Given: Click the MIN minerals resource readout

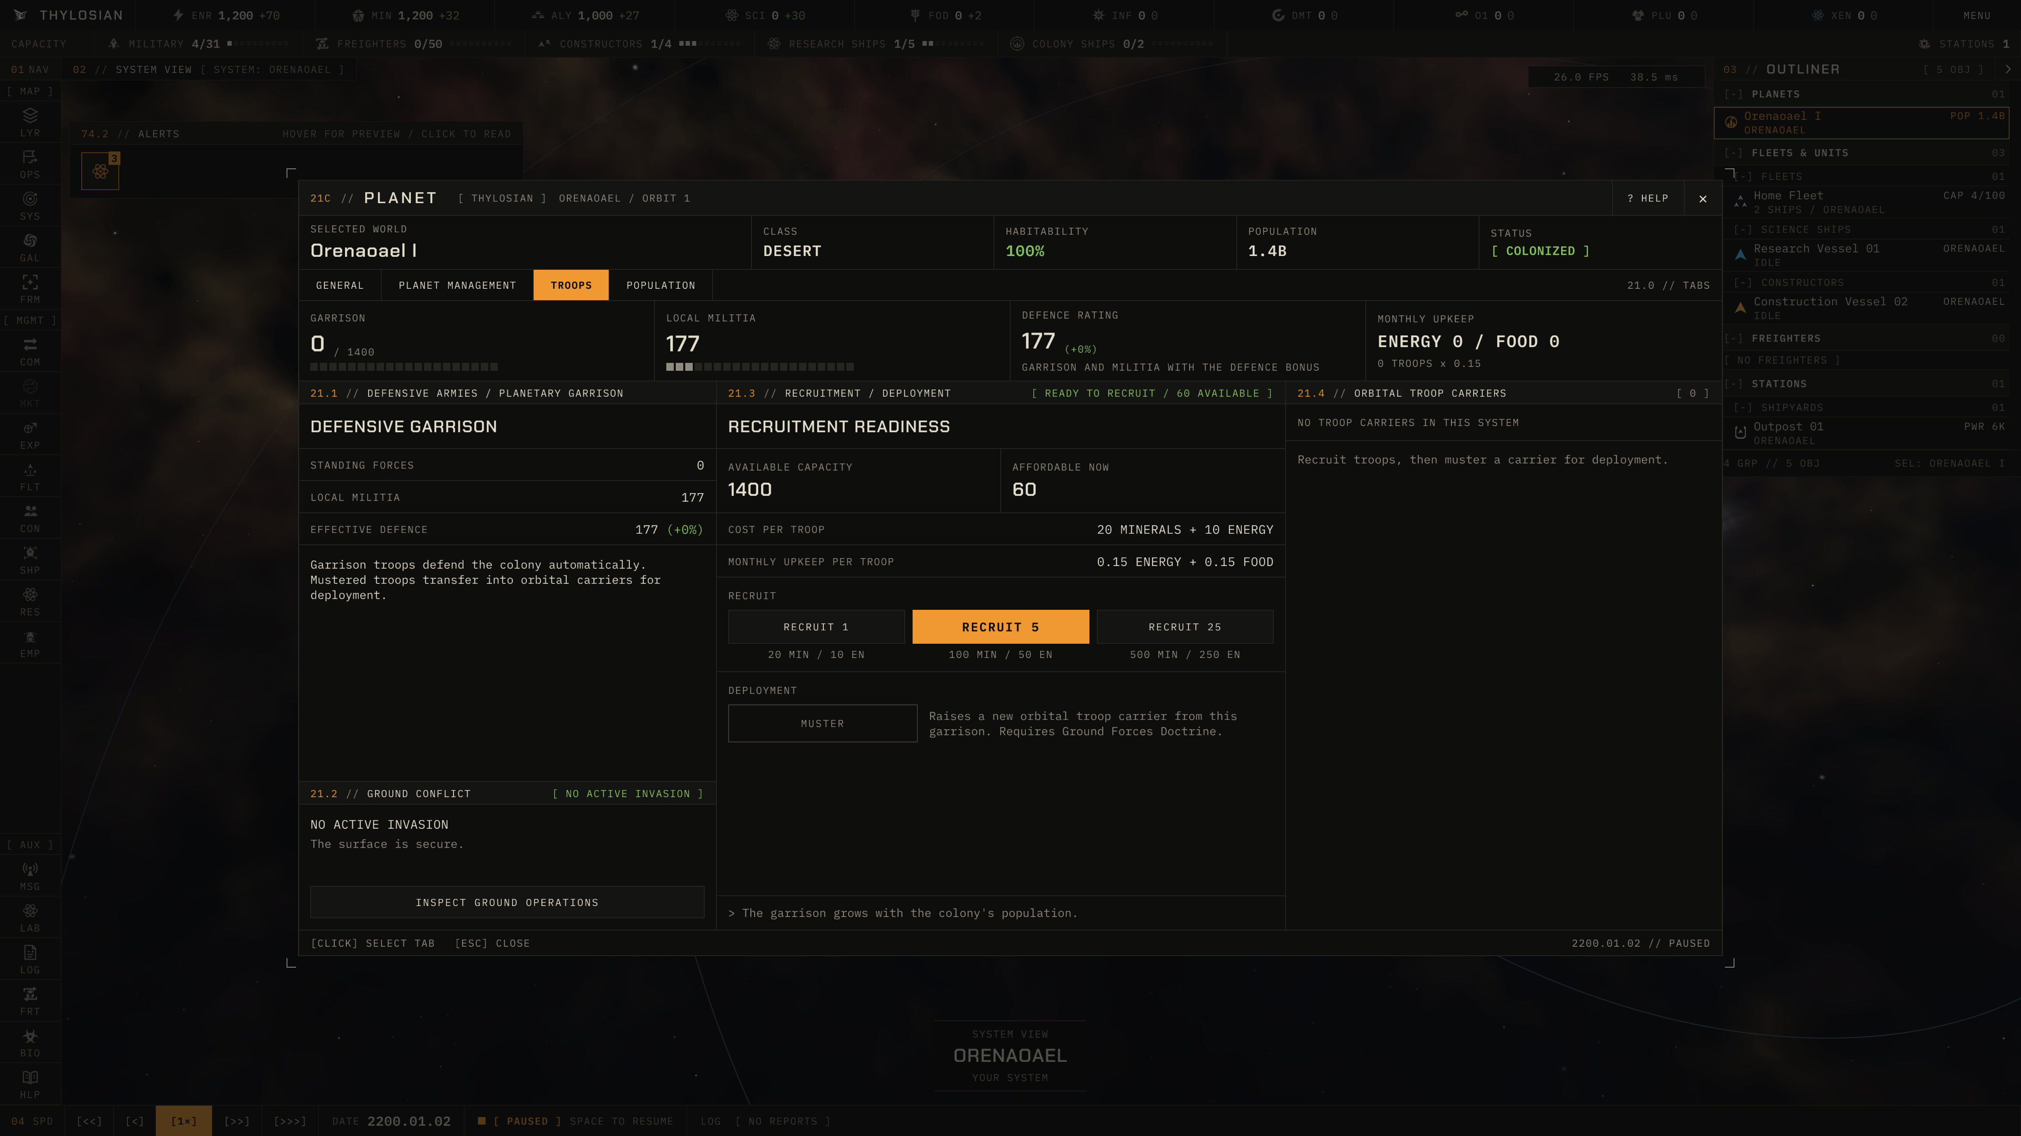Looking at the screenshot, I should coord(406,16).
